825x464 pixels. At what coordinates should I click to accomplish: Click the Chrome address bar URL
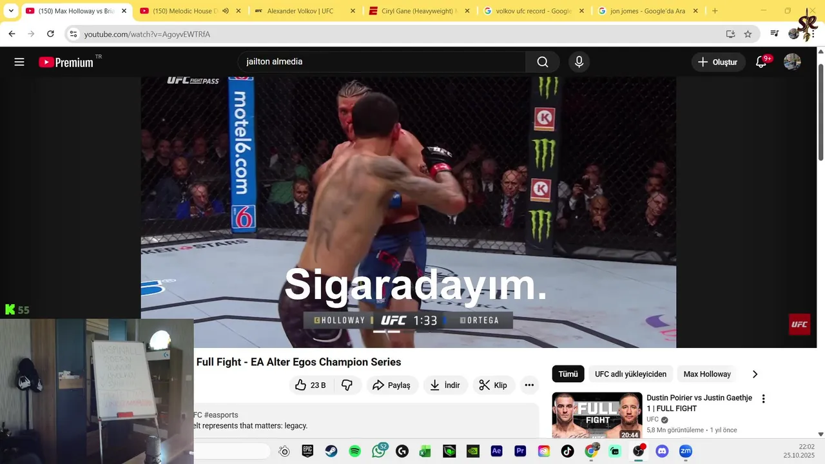coord(147,34)
